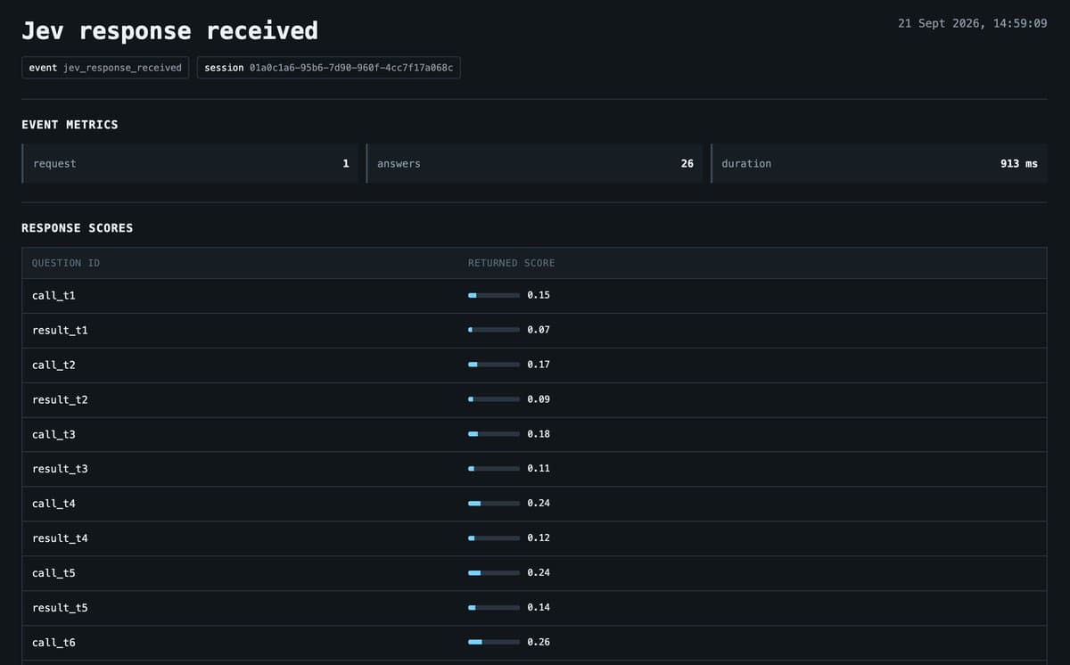Select the call_t6 row label
Screen dimensions: 1070x665
tap(53, 643)
